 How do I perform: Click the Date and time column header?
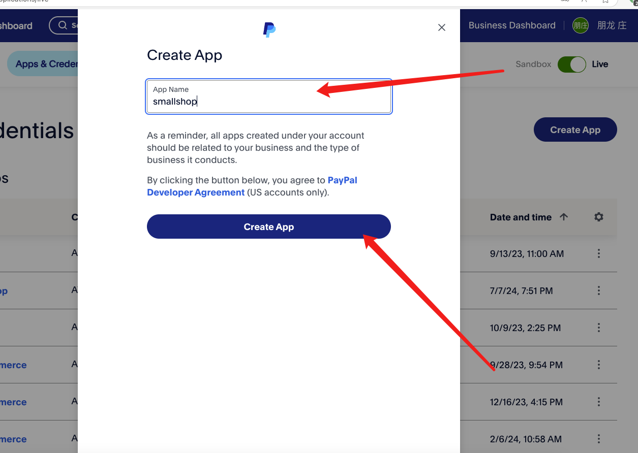point(521,217)
